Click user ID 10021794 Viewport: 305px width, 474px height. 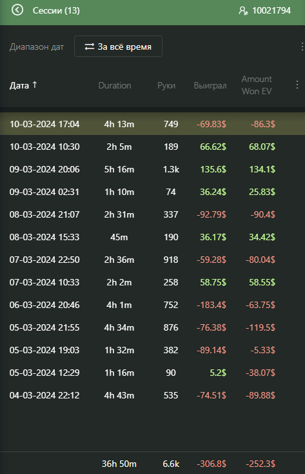coord(271,10)
